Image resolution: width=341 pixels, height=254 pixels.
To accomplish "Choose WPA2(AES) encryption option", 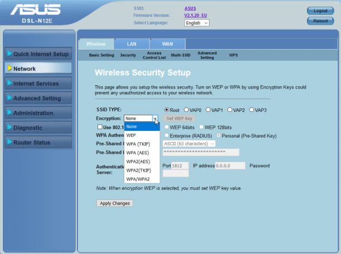I will tap(142, 162).
